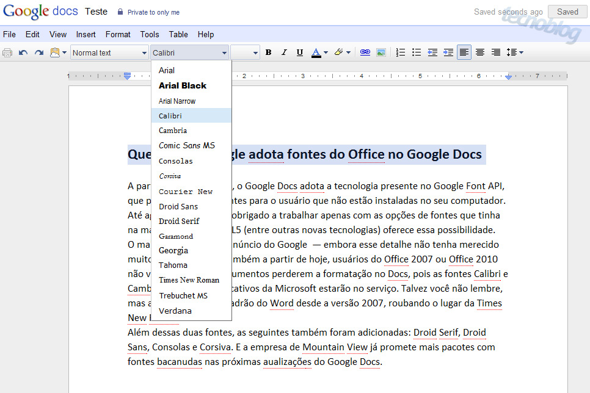Viewport: 590px width, 393px height.
Task: Select Corsiva font
Action: point(191,176)
